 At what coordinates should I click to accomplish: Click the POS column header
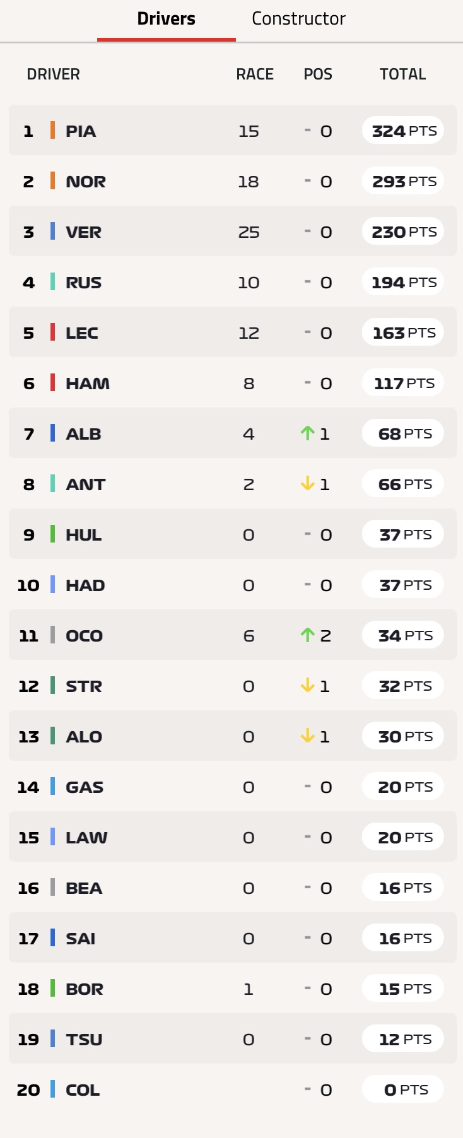point(318,74)
